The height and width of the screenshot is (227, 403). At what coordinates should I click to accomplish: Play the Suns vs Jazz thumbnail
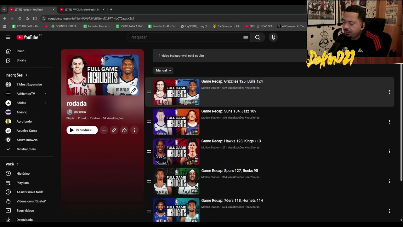tap(176, 122)
